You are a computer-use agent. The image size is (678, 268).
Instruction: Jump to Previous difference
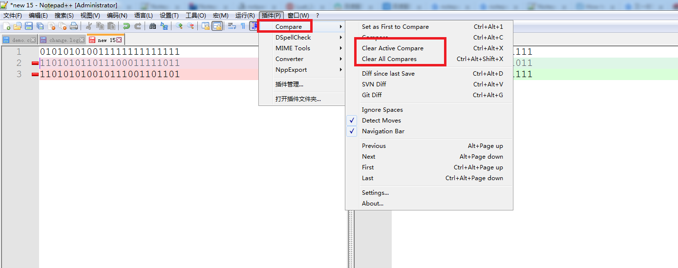coord(429,146)
